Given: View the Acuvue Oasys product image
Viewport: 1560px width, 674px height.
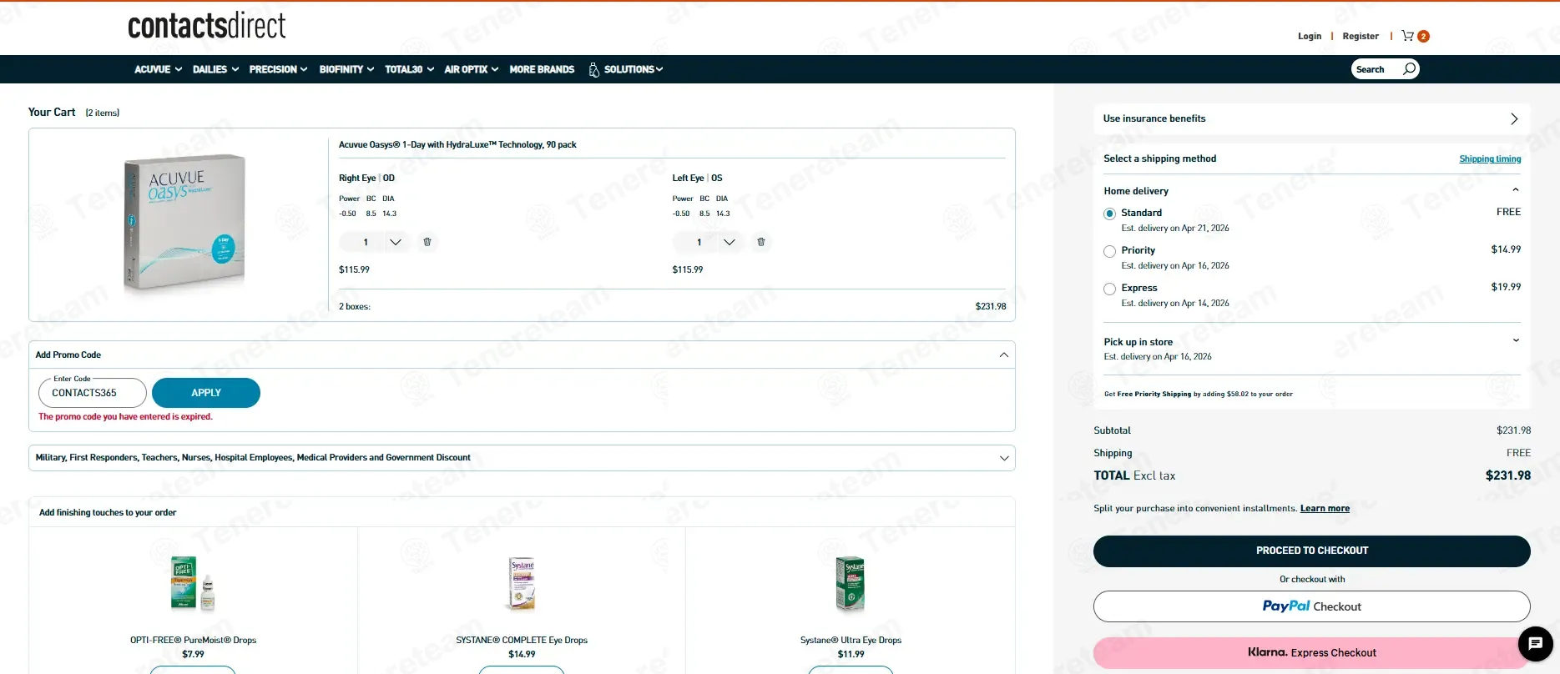Looking at the screenshot, I should [x=184, y=222].
